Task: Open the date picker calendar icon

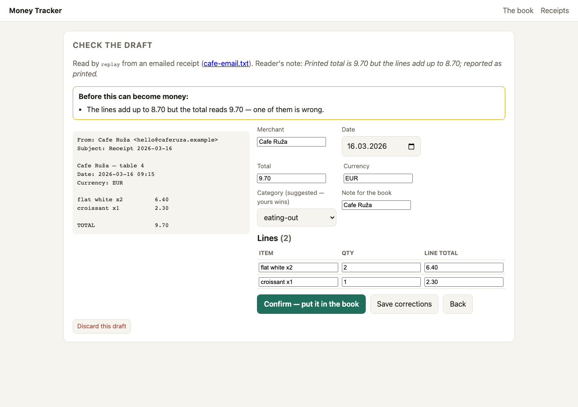Action: point(411,147)
